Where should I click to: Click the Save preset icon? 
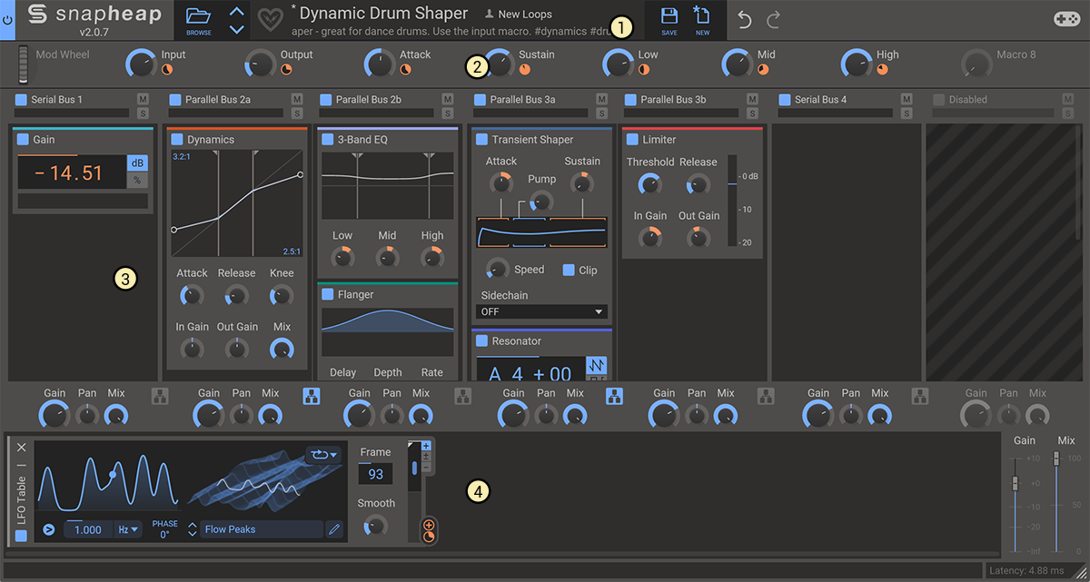click(x=669, y=15)
